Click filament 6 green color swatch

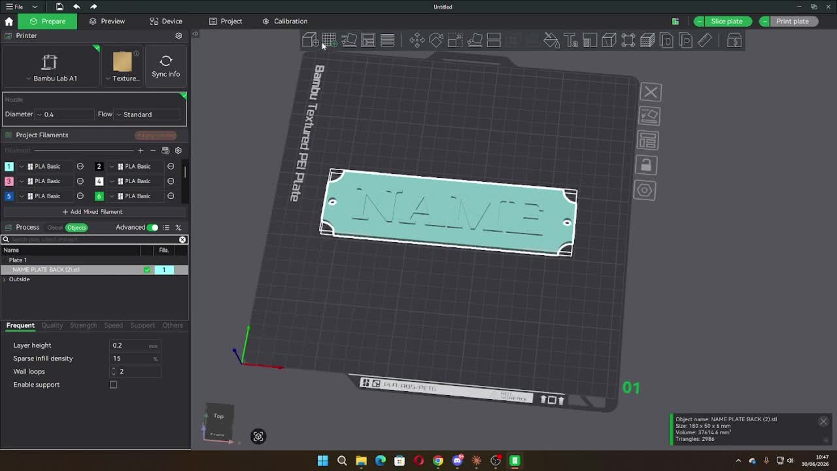click(x=99, y=196)
